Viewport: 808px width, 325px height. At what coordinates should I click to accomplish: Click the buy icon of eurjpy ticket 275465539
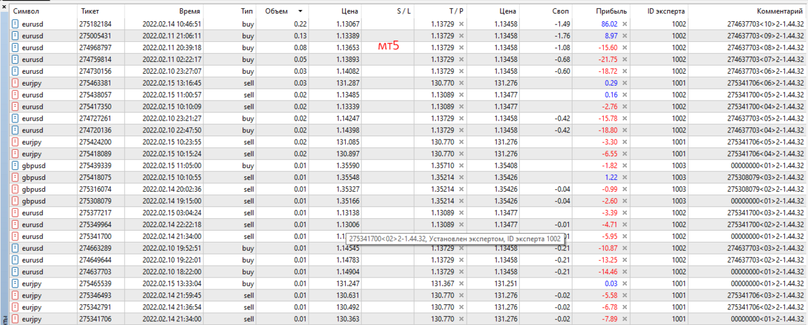pyautogui.click(x=16, y=284)
